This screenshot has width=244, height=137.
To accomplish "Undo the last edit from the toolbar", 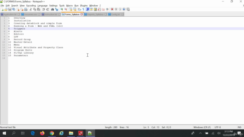I will (43, 9).
